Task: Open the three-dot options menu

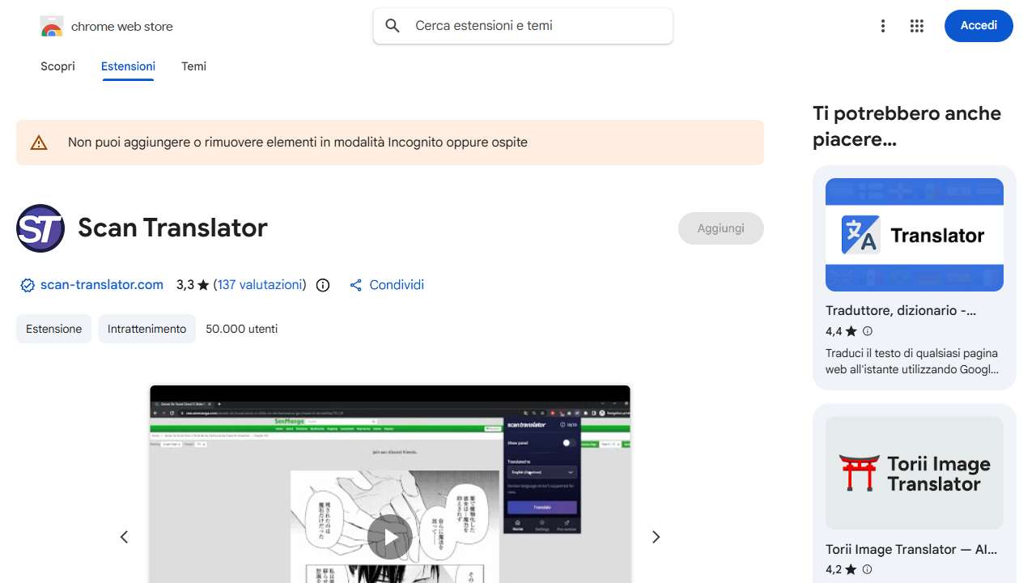Action: tap(883, 26)
